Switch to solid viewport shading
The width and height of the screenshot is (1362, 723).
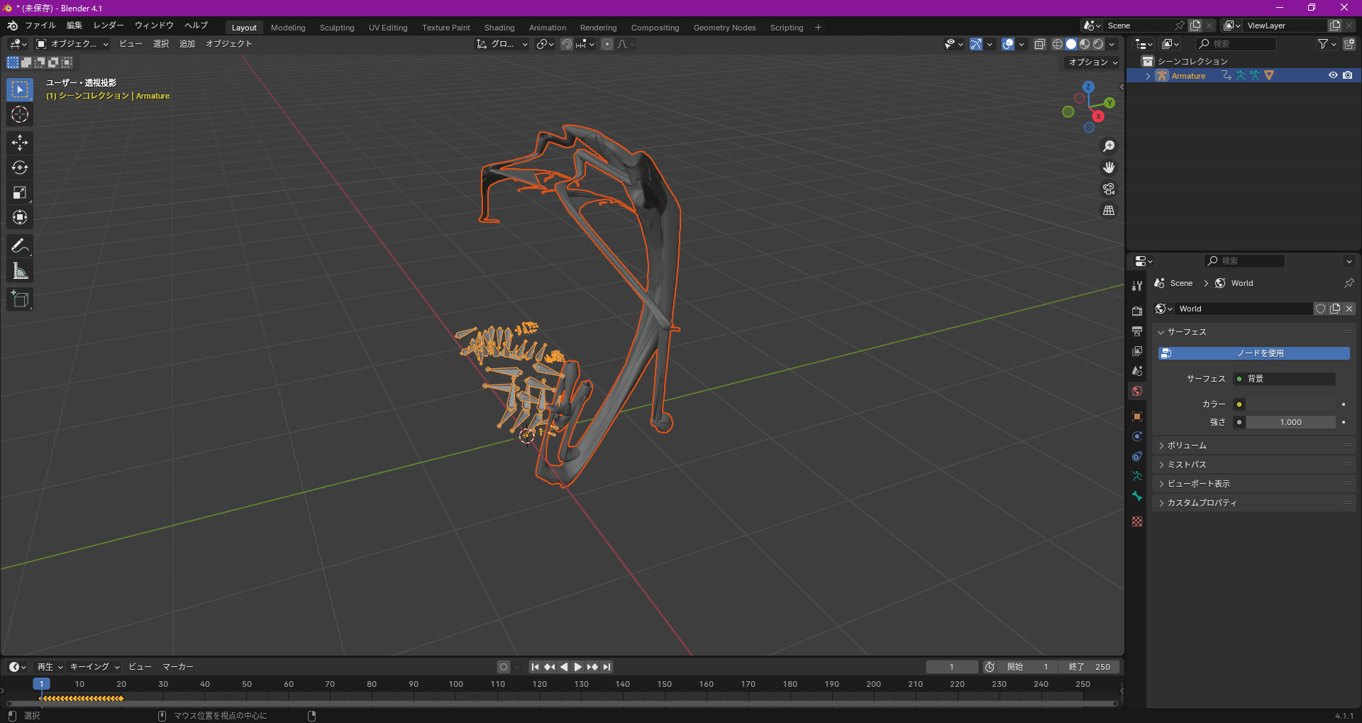1071,44
